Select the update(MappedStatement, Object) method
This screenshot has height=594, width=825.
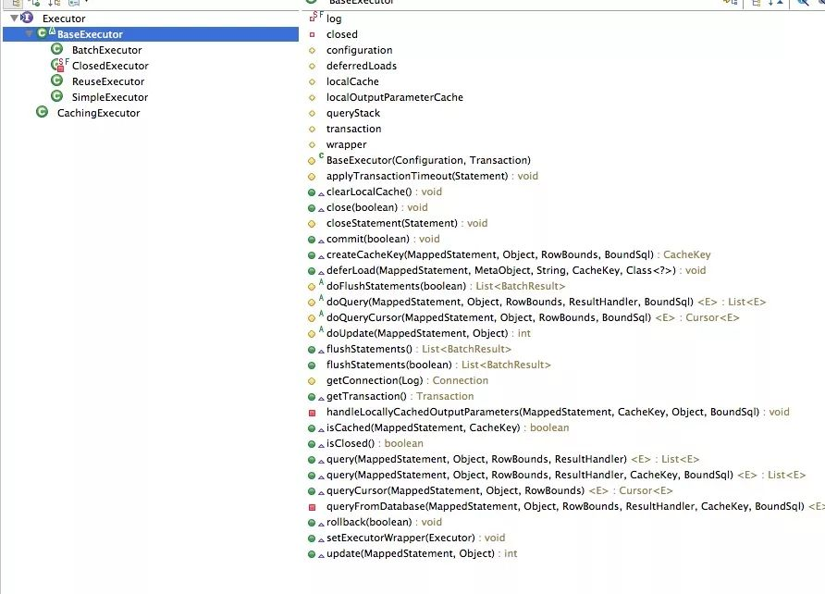(422, 554)
